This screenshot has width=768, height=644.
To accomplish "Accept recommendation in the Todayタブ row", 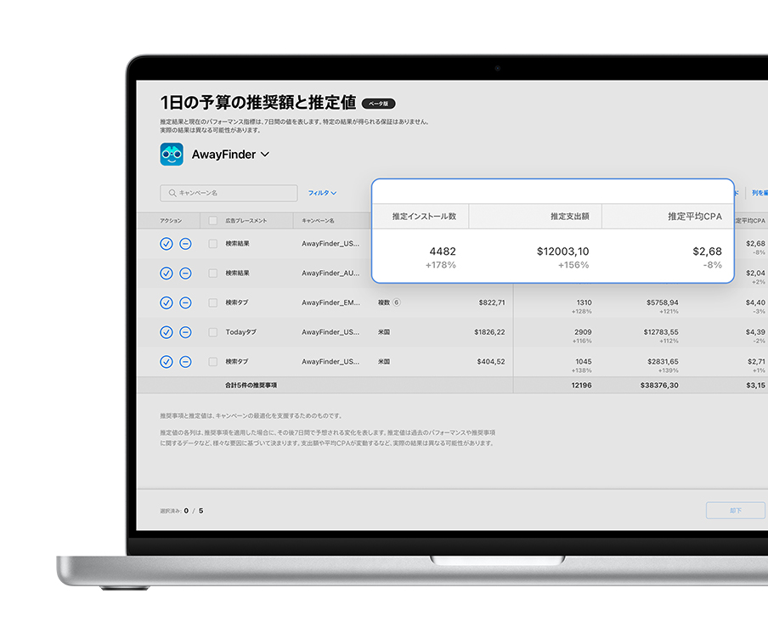I will [167, 332].
